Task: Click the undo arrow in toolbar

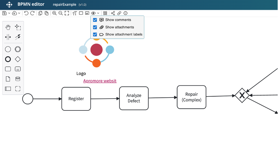Action: click(26, 13)
